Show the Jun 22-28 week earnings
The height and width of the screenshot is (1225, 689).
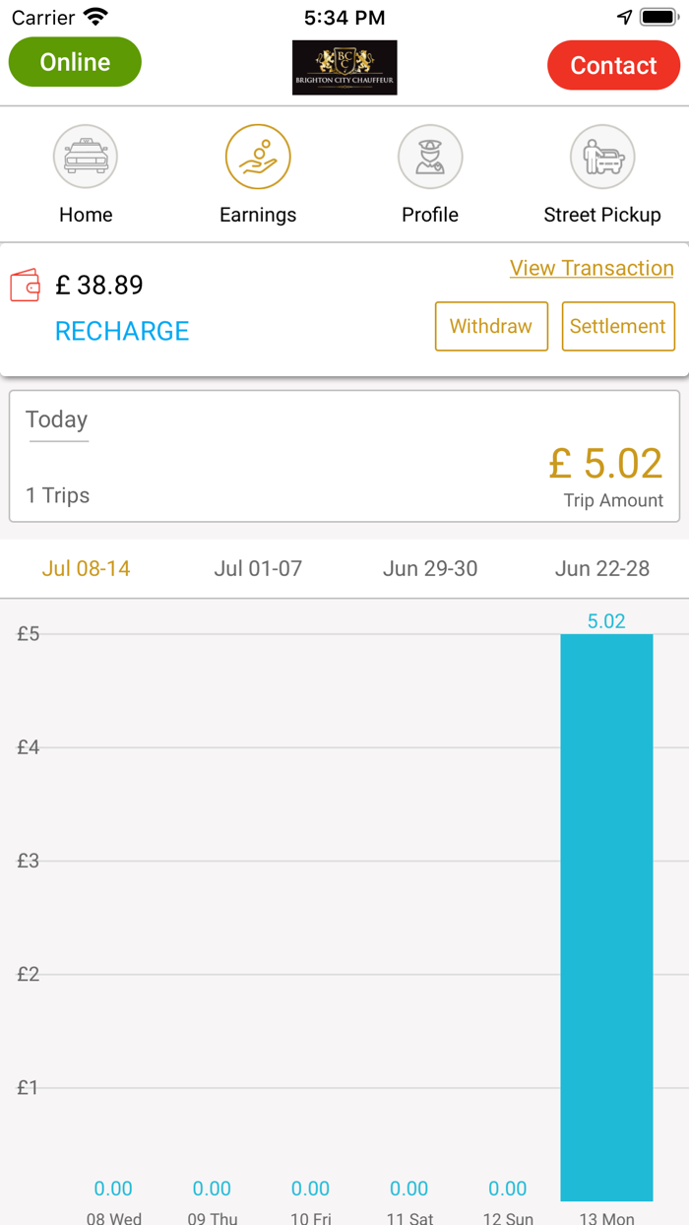click(x=602, y=568)
